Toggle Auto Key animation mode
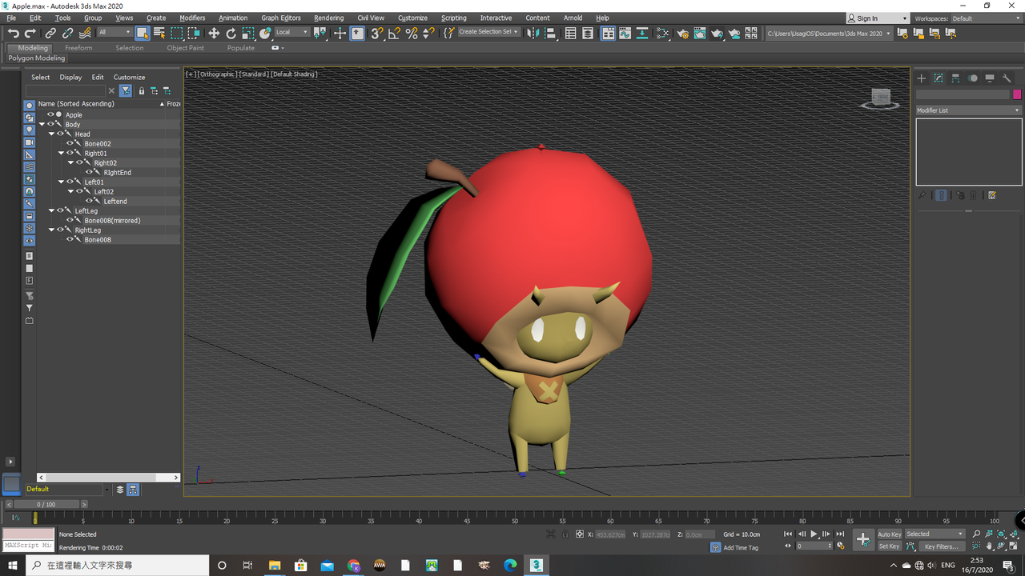Viewport: 1025px width, 576px height. (x=889, y=534)
